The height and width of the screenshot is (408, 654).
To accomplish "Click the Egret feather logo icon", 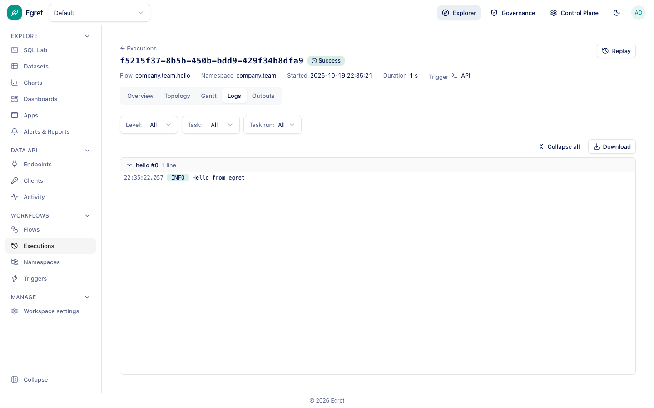I will click(x=15, y=13).
